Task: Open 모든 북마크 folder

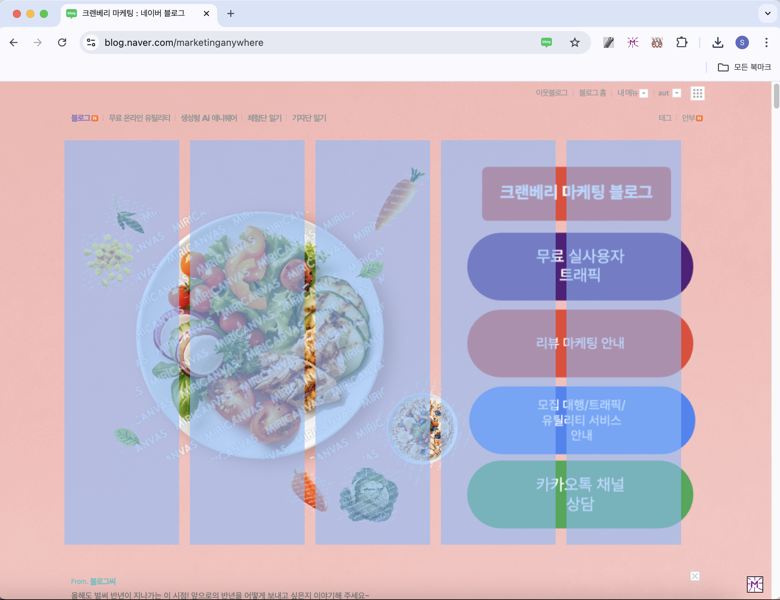Action: pyautogui.click(x=745, y=67)
